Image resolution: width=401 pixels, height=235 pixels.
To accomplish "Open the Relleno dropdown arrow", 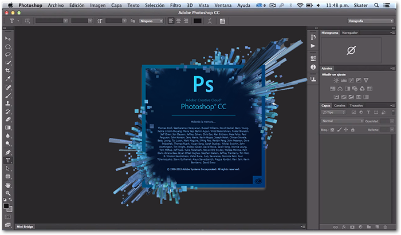I will point(392,130).
